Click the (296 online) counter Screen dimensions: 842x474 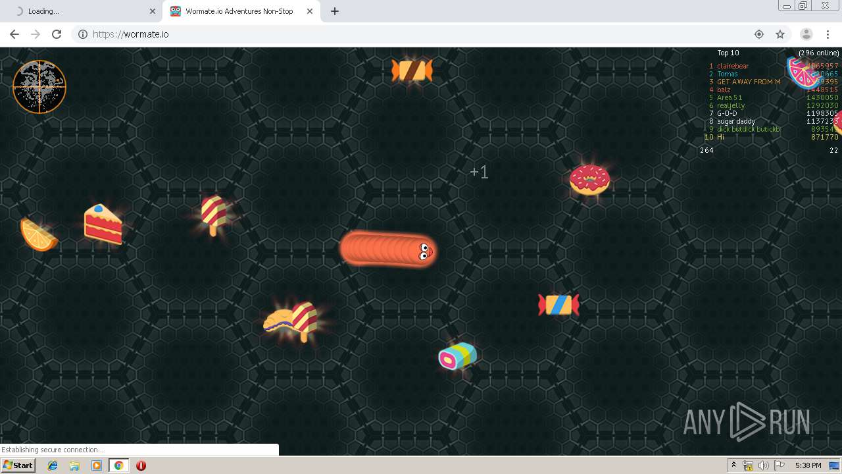(x=819, y=53)
